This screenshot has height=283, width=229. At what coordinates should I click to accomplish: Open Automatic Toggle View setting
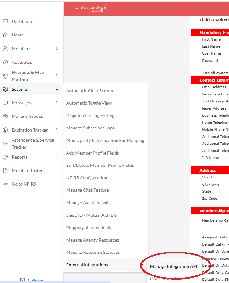click(x=89, y=103)
